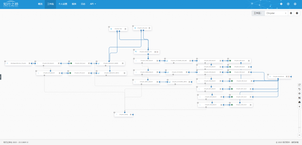Go to the 报表 page

coord(74,4)
